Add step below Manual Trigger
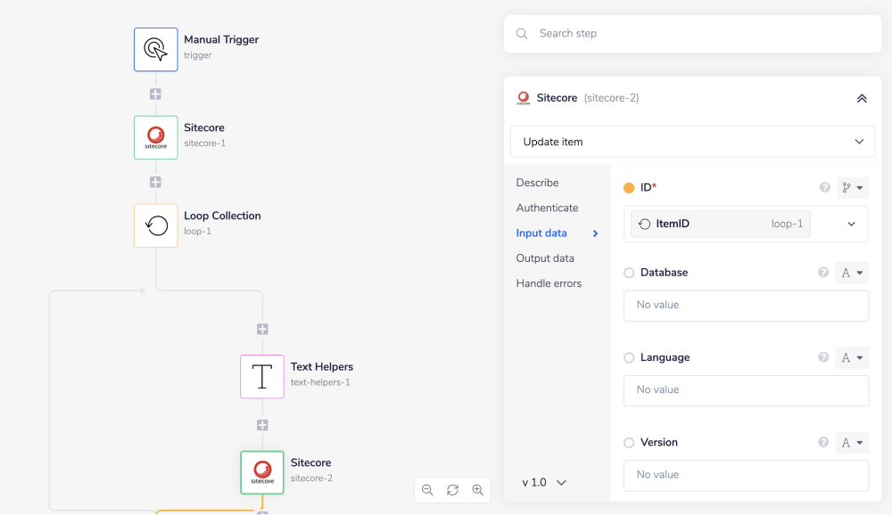 pyautogui.click(x=156, y=94)
